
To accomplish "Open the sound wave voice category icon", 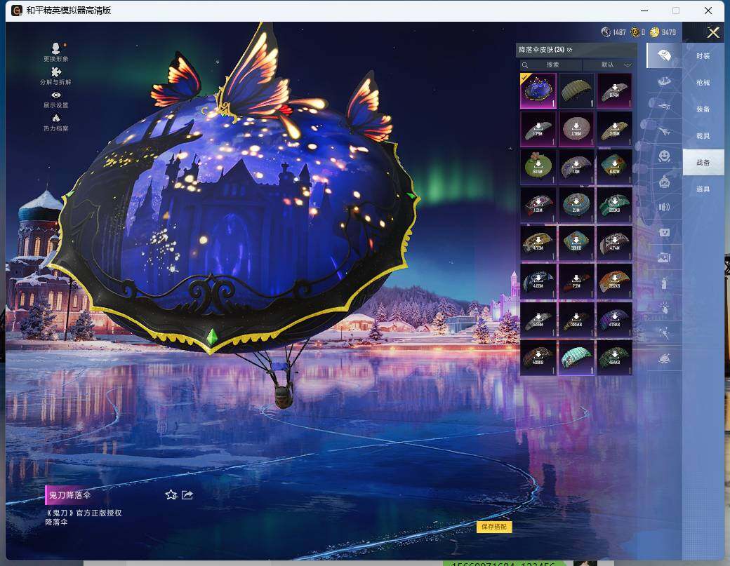I will coord(664,207).
